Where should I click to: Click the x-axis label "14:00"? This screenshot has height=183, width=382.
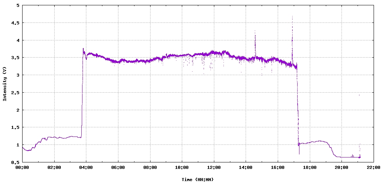246,167
